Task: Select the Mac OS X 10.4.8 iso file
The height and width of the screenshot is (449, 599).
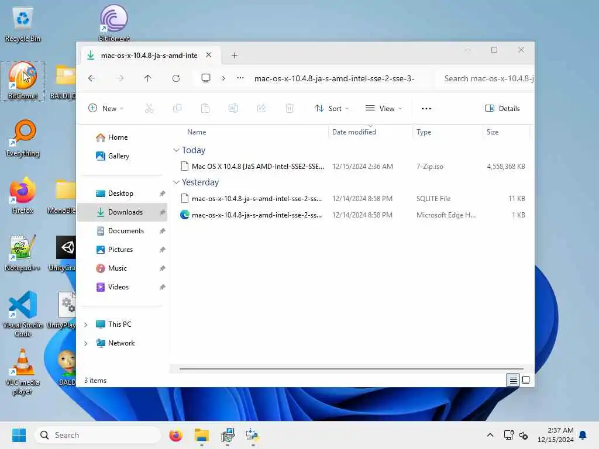Action: point(352,167)
